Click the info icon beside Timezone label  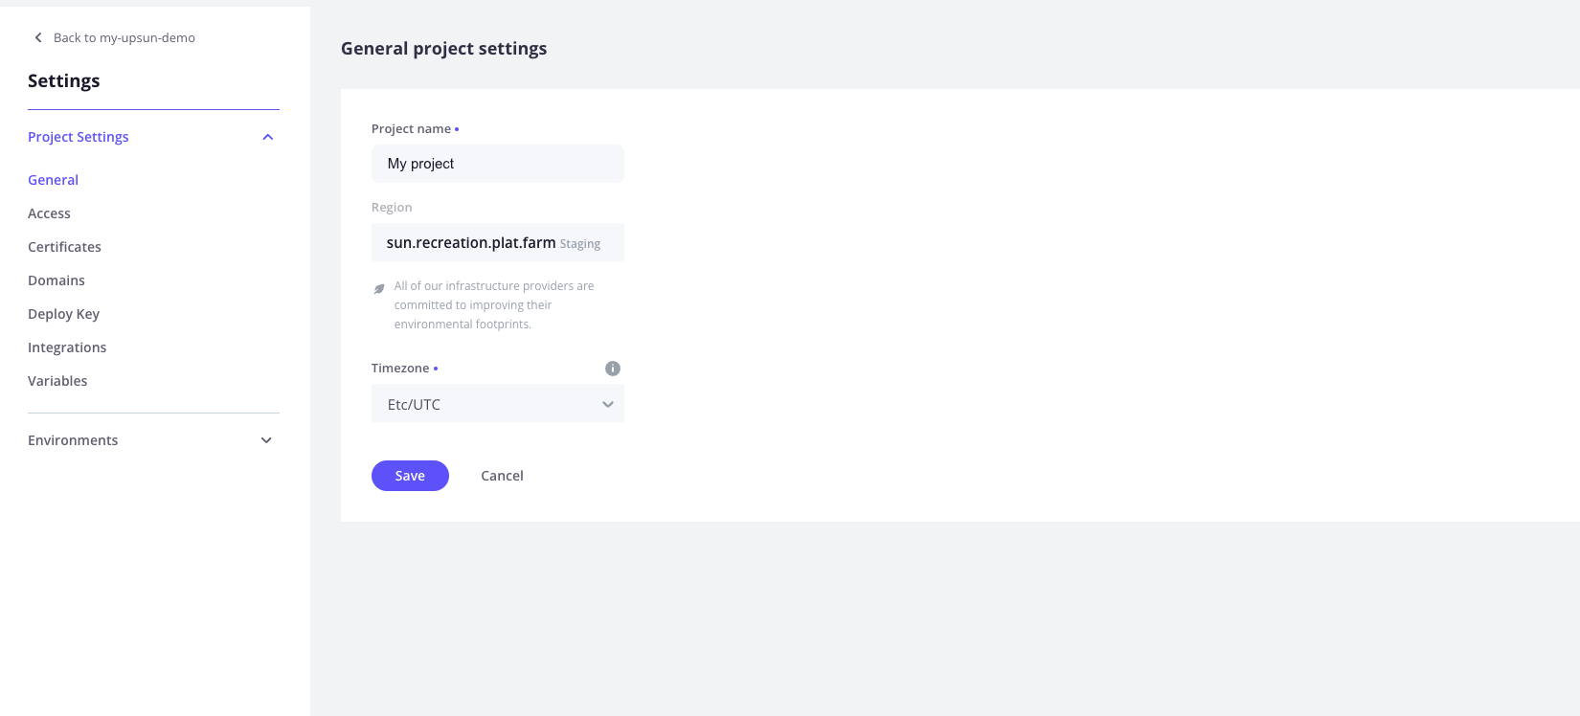pyautogui.click(x=612, y=368)
